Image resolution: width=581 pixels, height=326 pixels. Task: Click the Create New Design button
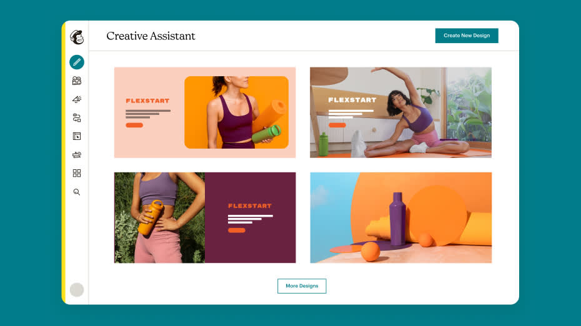[x=467, y=36]
